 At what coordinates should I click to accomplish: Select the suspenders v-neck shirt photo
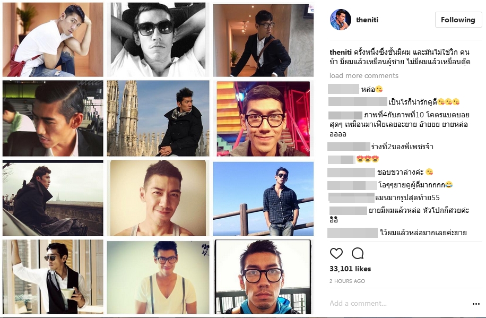(x=158, y=277)
